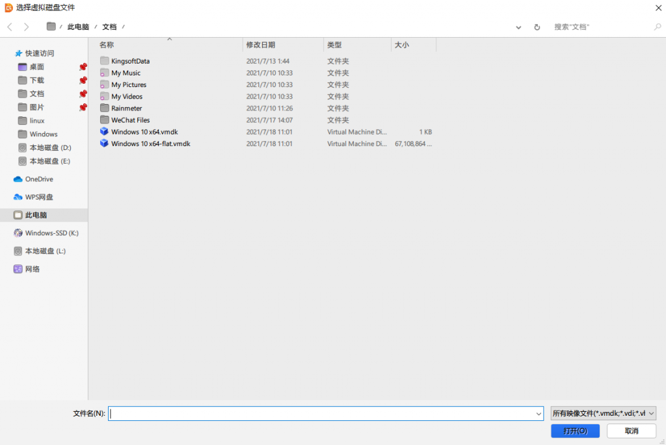Close the dialog with the X button
This screenshot has height=445, width=666.
[x=658, y=8]
